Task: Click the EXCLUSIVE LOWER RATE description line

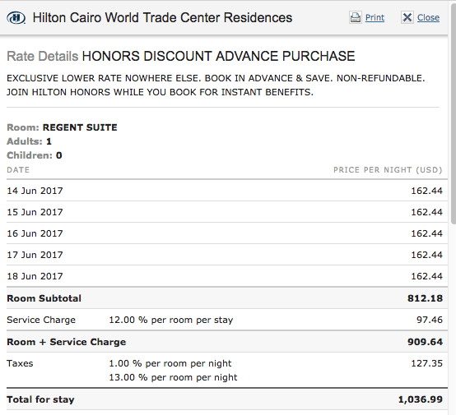Action: point(216,78)
